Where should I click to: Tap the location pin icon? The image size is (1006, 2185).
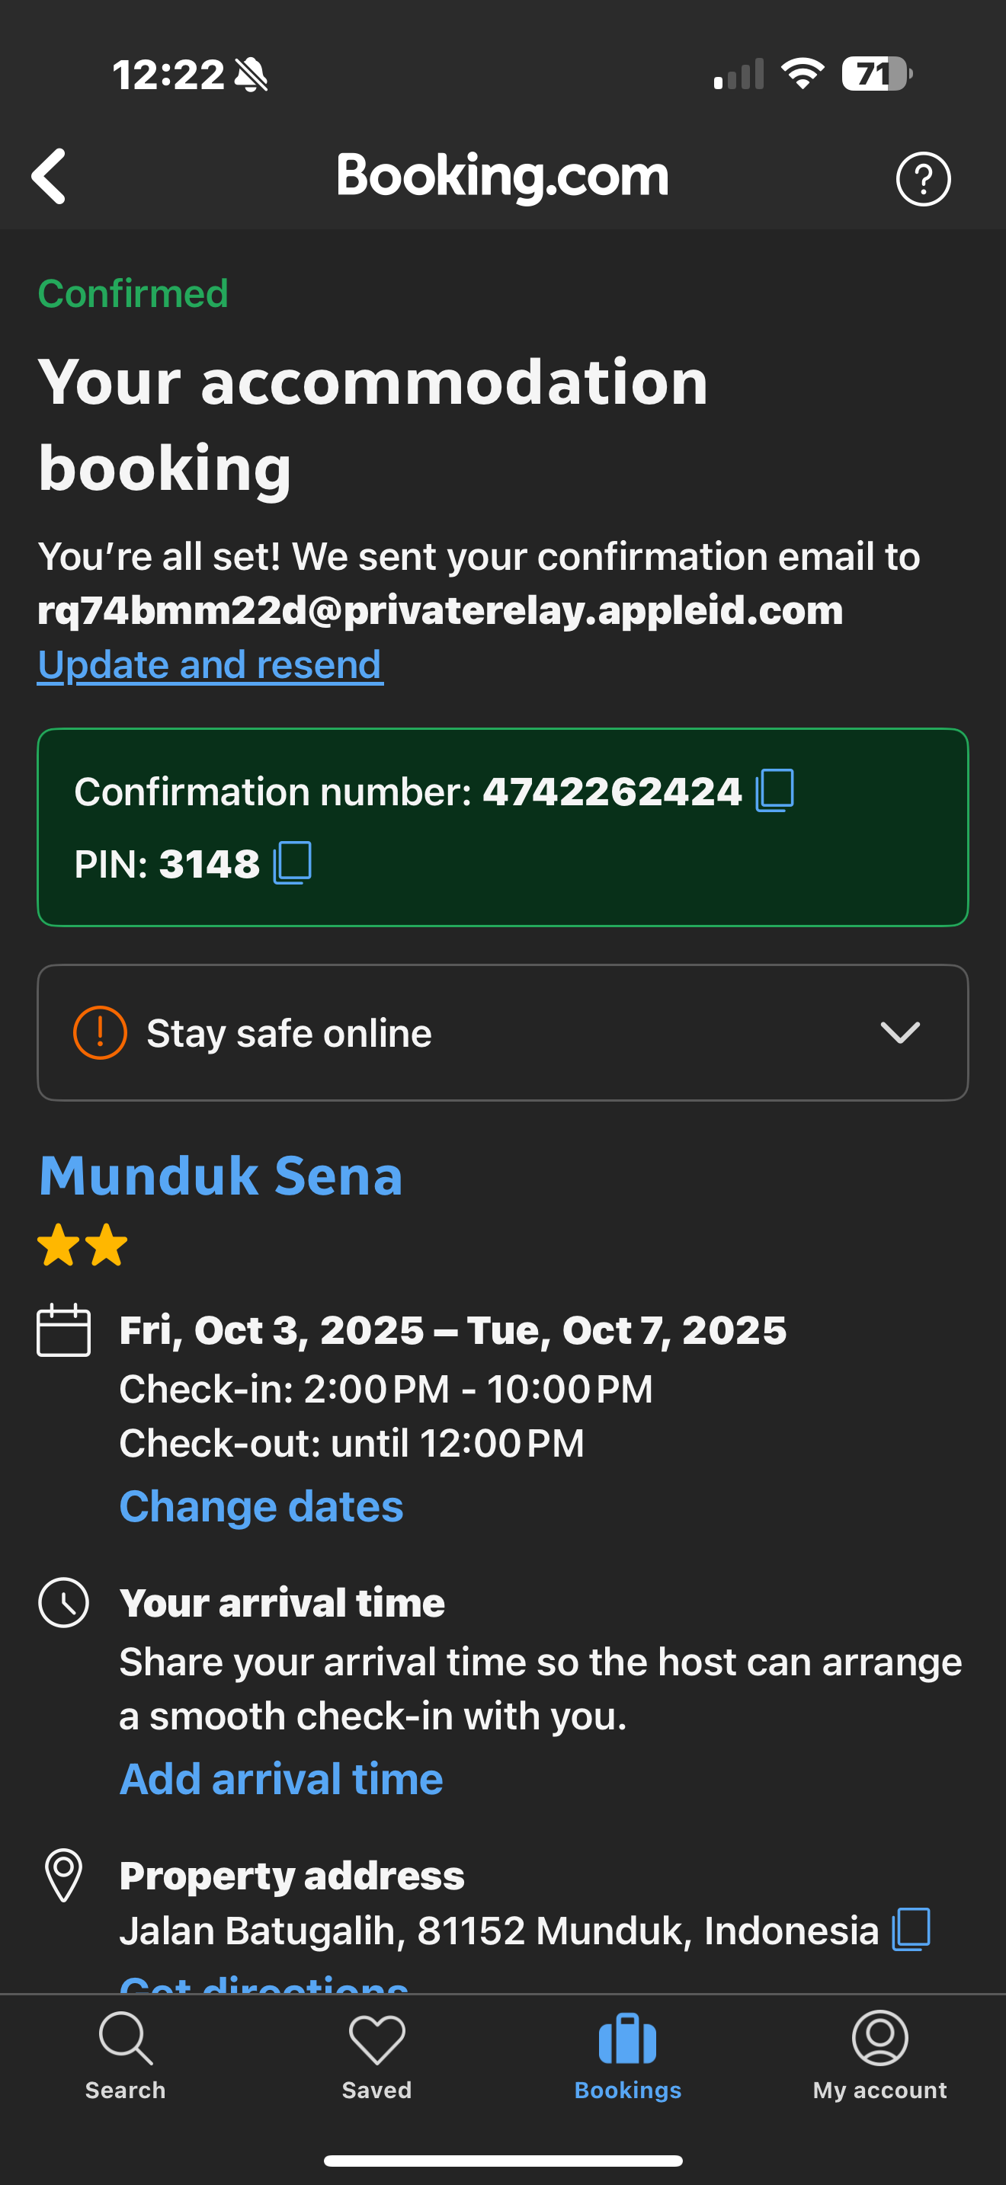(x=63, y=1875)
